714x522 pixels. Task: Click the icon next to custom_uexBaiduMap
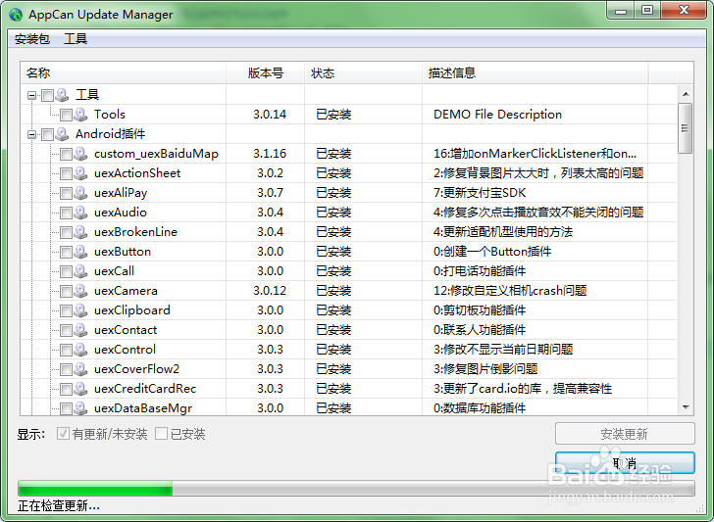[x=80, y=154]
